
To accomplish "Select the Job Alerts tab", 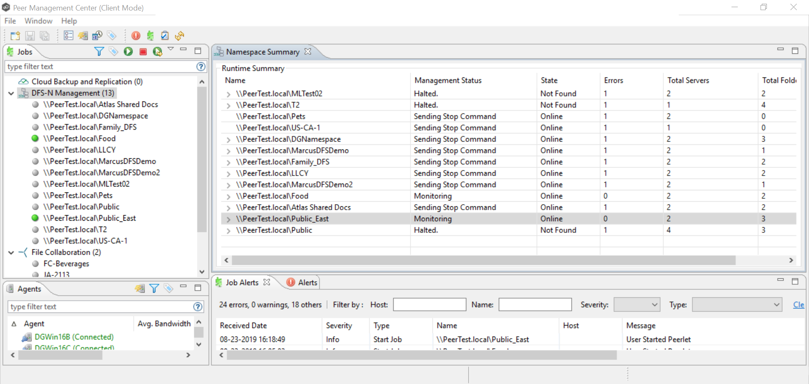I will coord(242,282).
